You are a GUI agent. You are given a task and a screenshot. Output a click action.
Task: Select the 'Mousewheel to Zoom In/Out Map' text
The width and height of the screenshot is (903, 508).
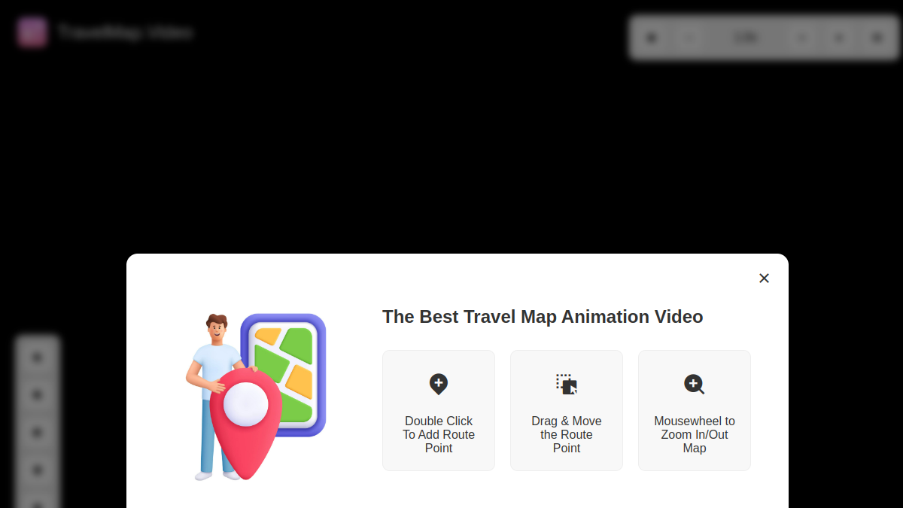pos(695,435)
